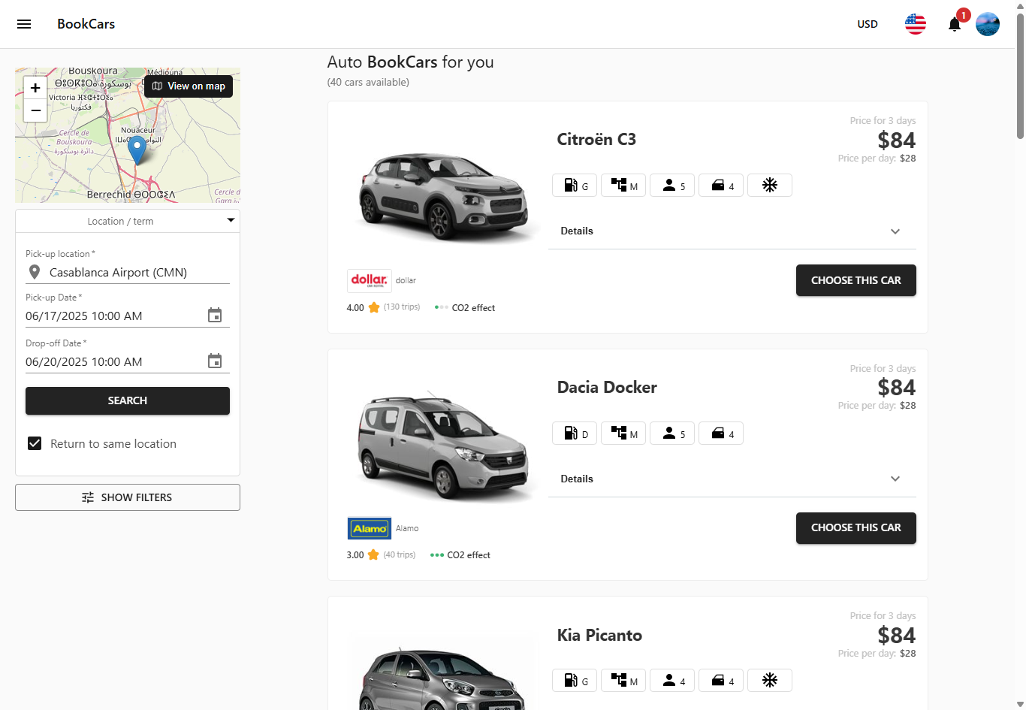Click Kia Picanto seats icon
This screenshot has width=1026, height=710.
tap(672, 681)
